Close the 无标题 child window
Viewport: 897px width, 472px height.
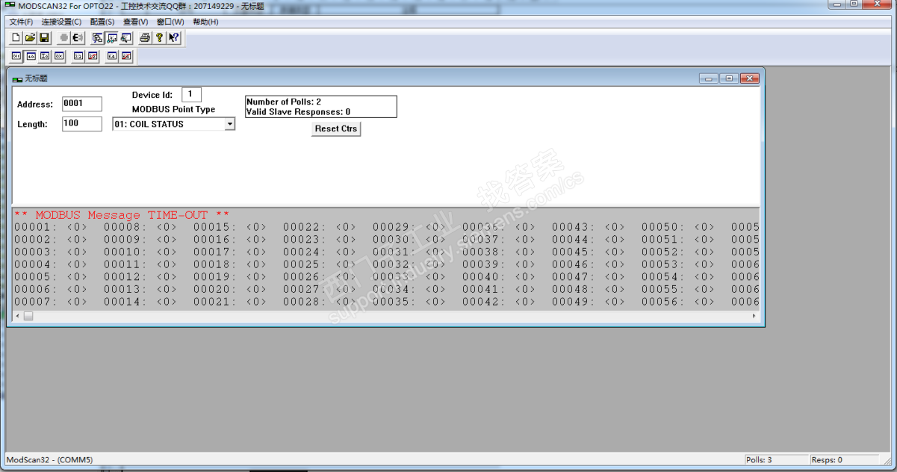coord(749,78)
